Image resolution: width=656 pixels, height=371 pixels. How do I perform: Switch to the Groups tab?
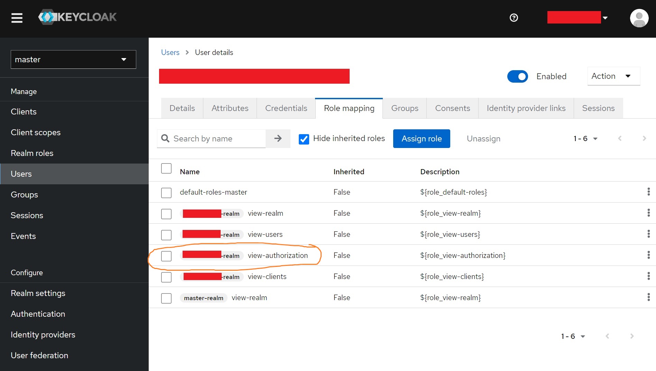coord(404,108)
